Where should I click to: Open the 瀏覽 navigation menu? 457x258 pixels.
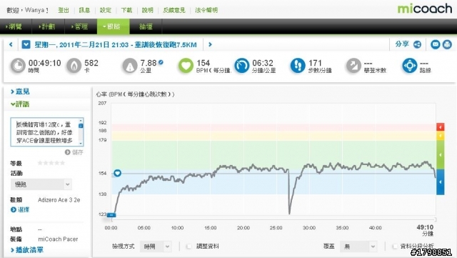pos(14,26)
